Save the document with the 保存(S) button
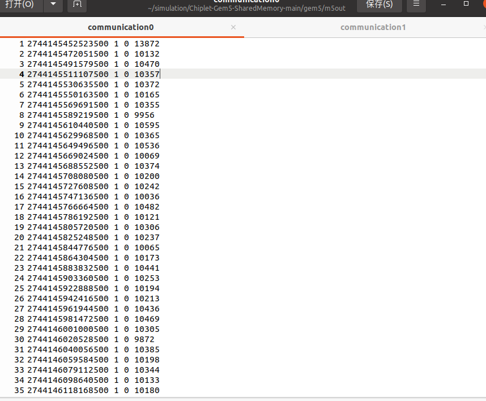 coord(378,5)
